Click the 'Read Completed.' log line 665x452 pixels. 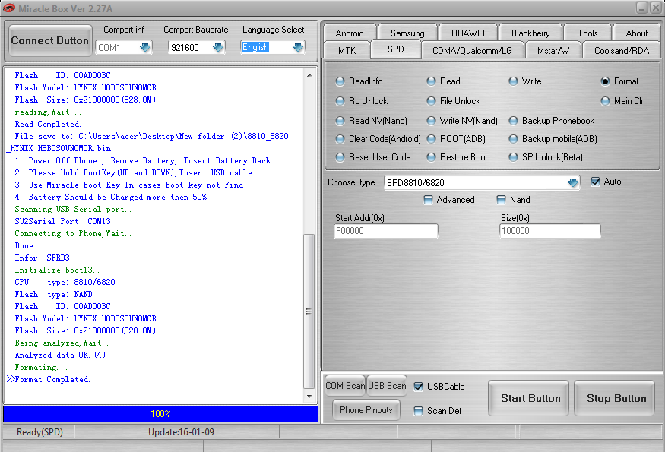47,125
